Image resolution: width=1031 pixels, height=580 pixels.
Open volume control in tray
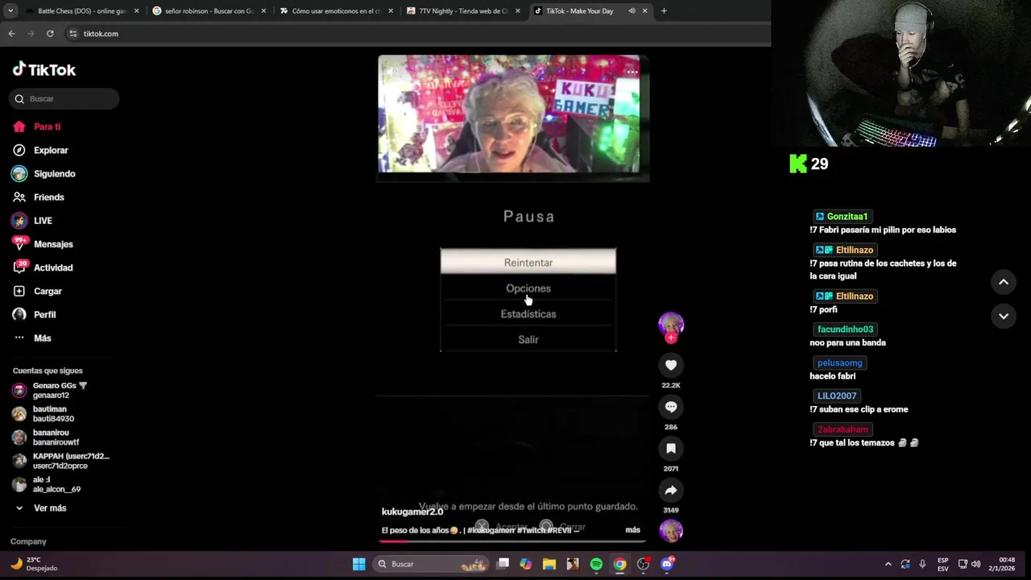coord(975,564)
